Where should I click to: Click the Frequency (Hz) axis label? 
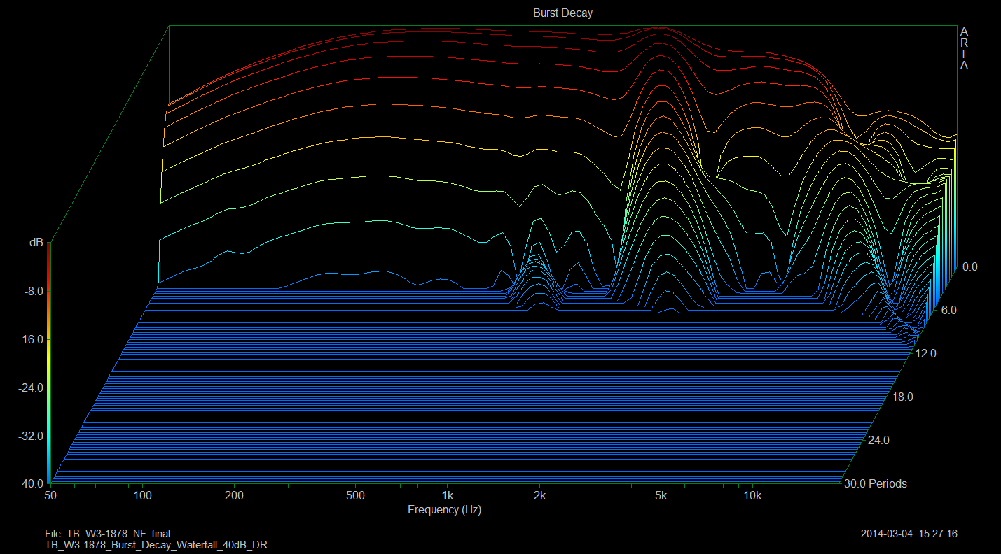pos(444,510)
